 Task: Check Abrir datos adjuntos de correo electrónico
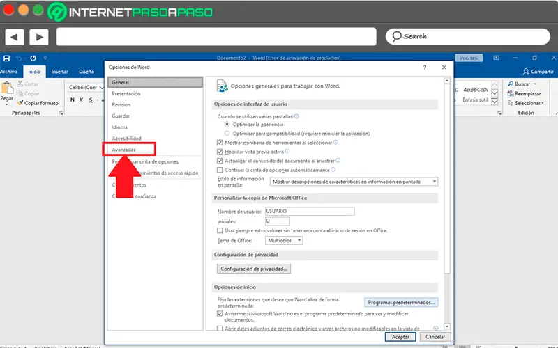(x=220, y=329)
